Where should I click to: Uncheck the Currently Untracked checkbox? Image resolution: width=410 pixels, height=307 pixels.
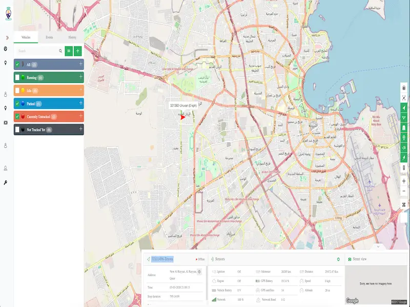coord(17,117)
